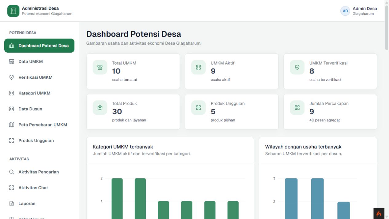Click the 'Dashboard Potensi Desa' page heading

coord(134,34)
